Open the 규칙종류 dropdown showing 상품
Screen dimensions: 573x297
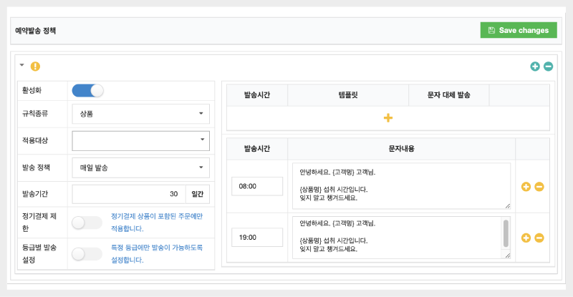[x=140, y=114]
